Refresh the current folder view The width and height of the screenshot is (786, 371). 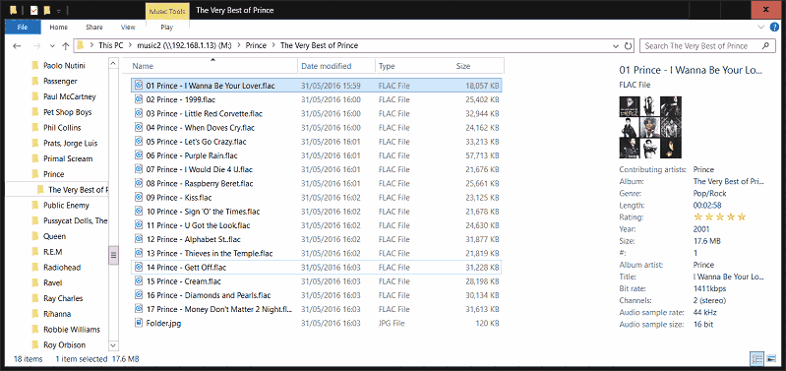[628, 45]
